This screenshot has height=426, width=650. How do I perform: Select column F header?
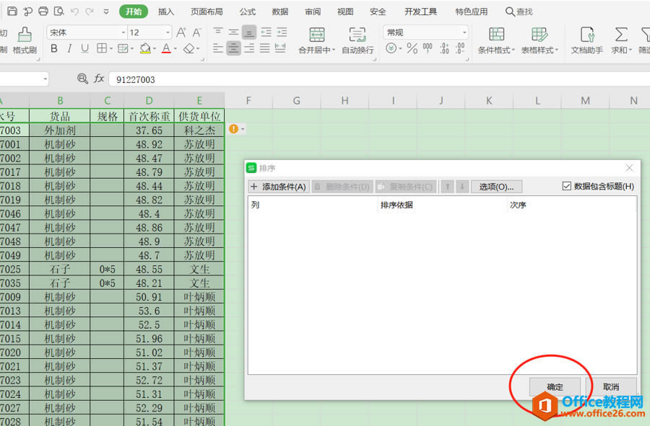pyautogui.click(x=248, y=100)
